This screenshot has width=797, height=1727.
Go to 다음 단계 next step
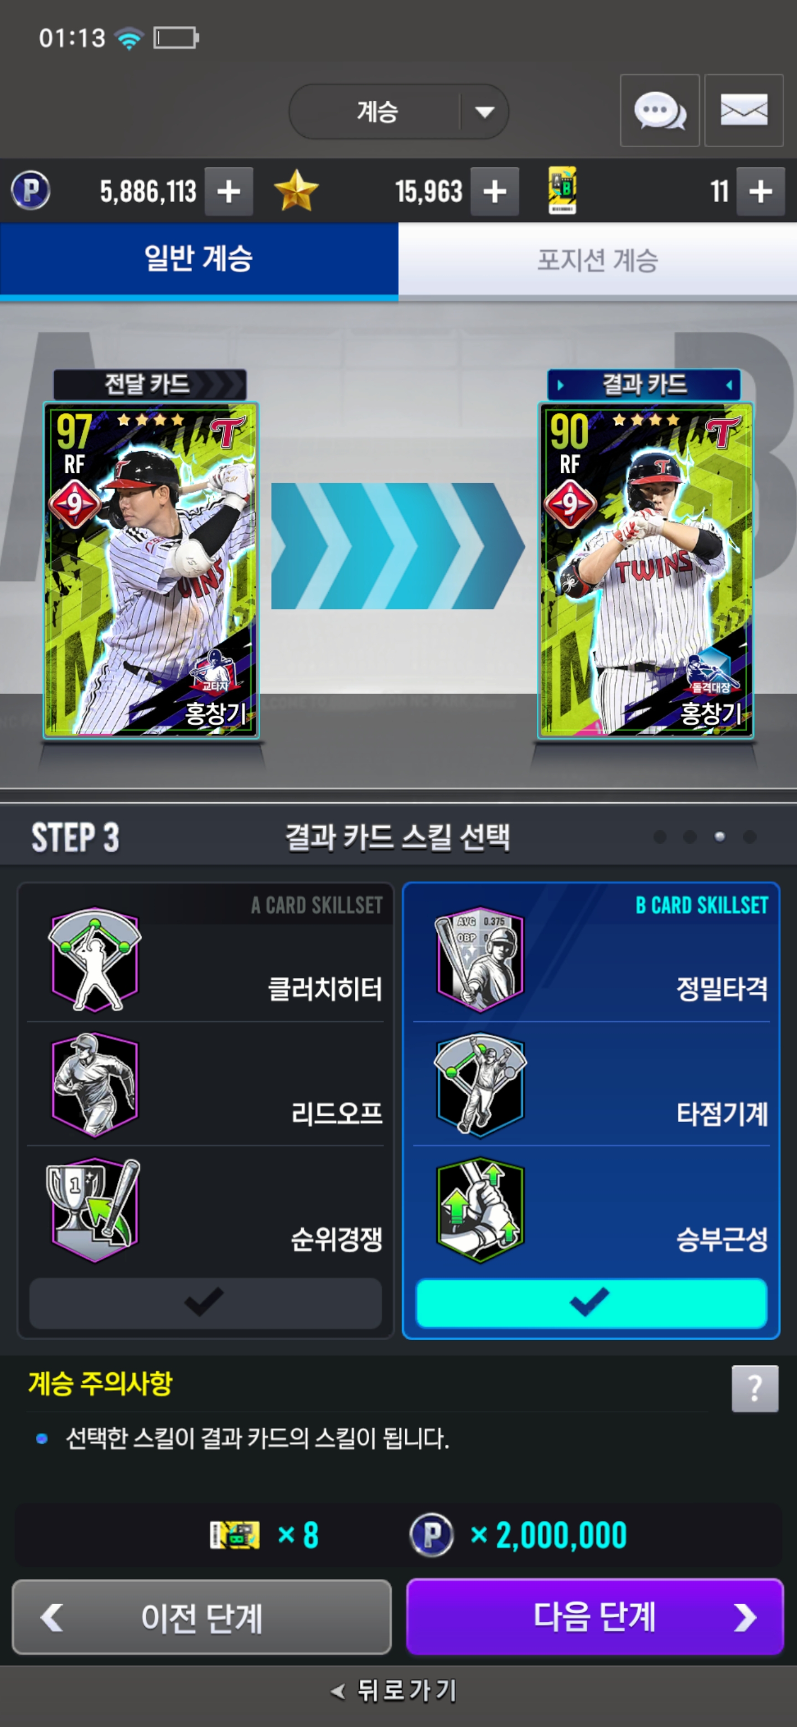point(594,1616)
